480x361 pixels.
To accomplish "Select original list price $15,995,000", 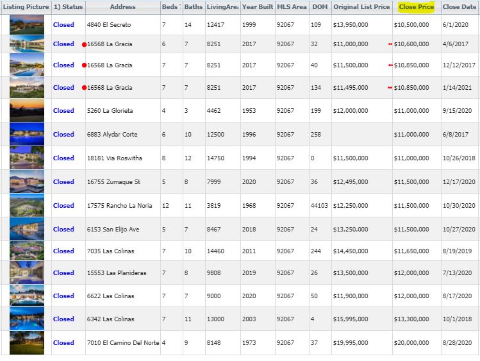I will 351,319.
